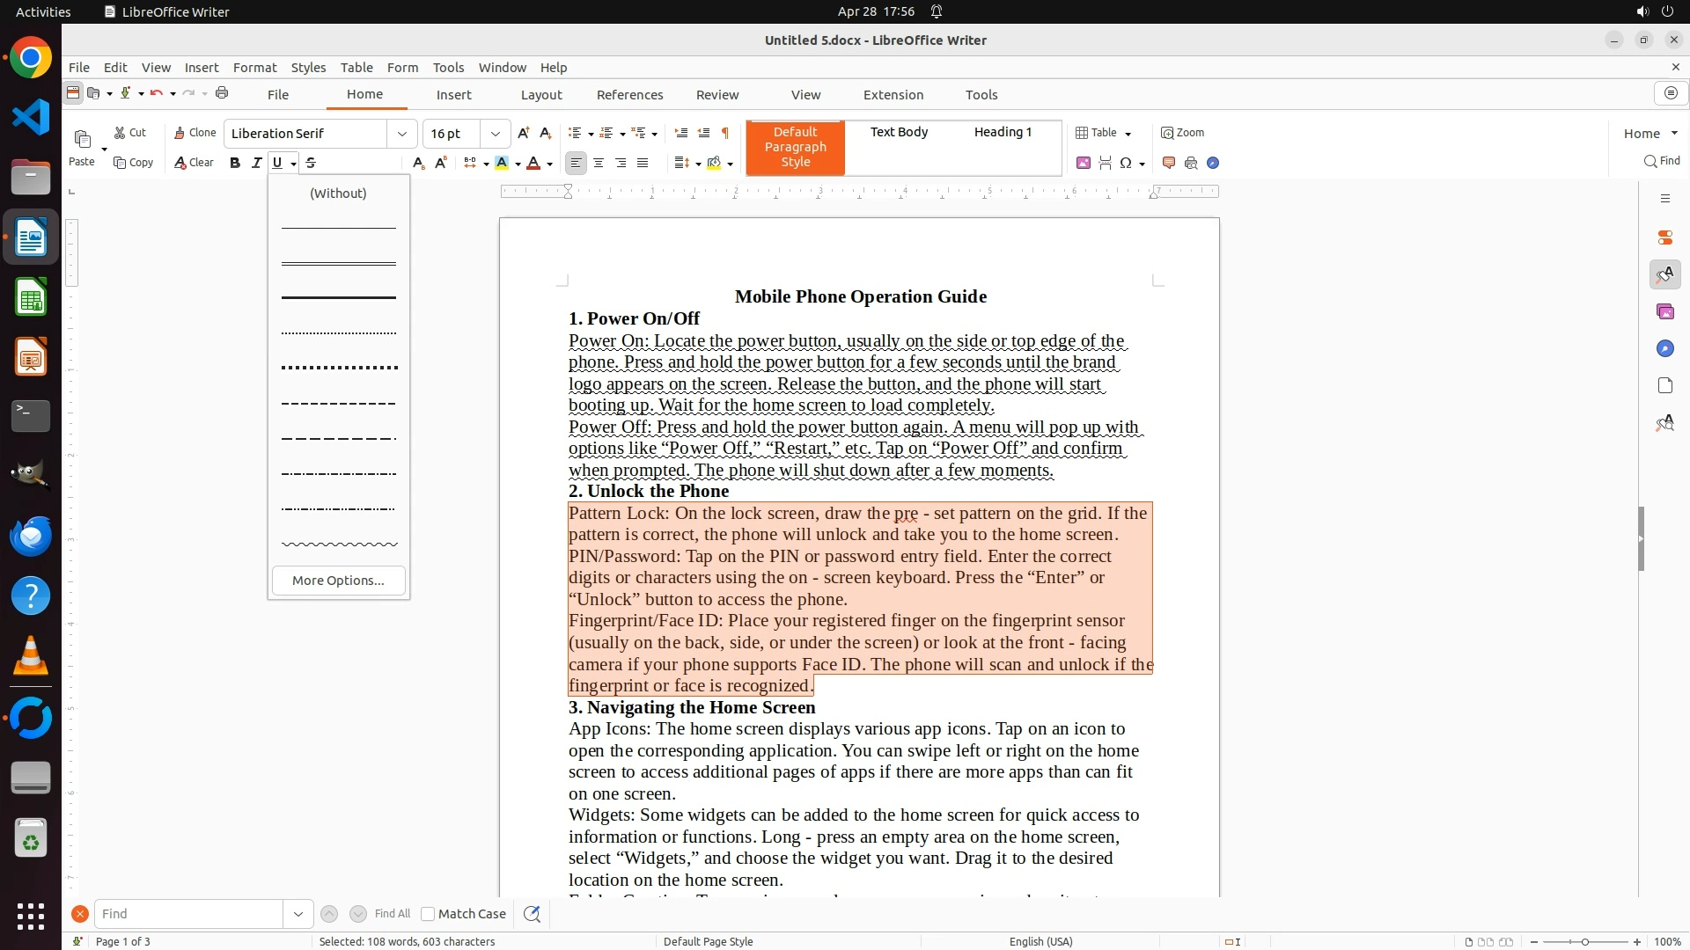Open the font name dropdown
Viewport: 1690px width, 950px height.
click(x=402, y=134)
